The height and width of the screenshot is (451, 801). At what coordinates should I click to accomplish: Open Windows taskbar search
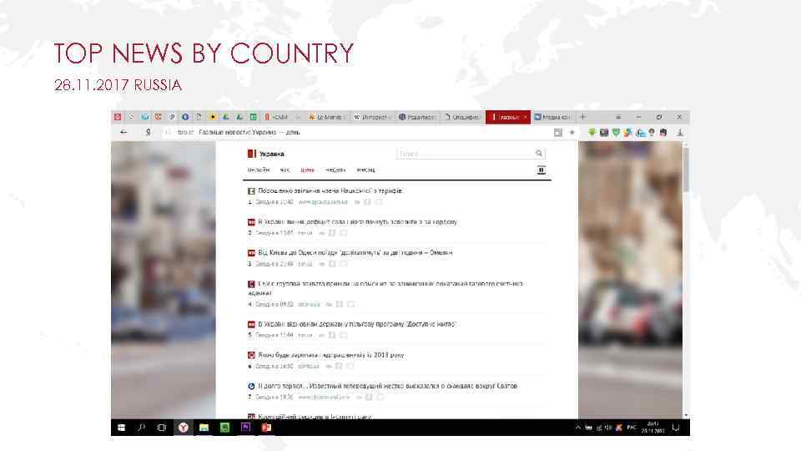[142, 428]
